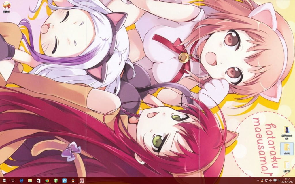The image size is (295, 184).
Task: Switch input language via the 中 indicator
Action: [279, 181]
